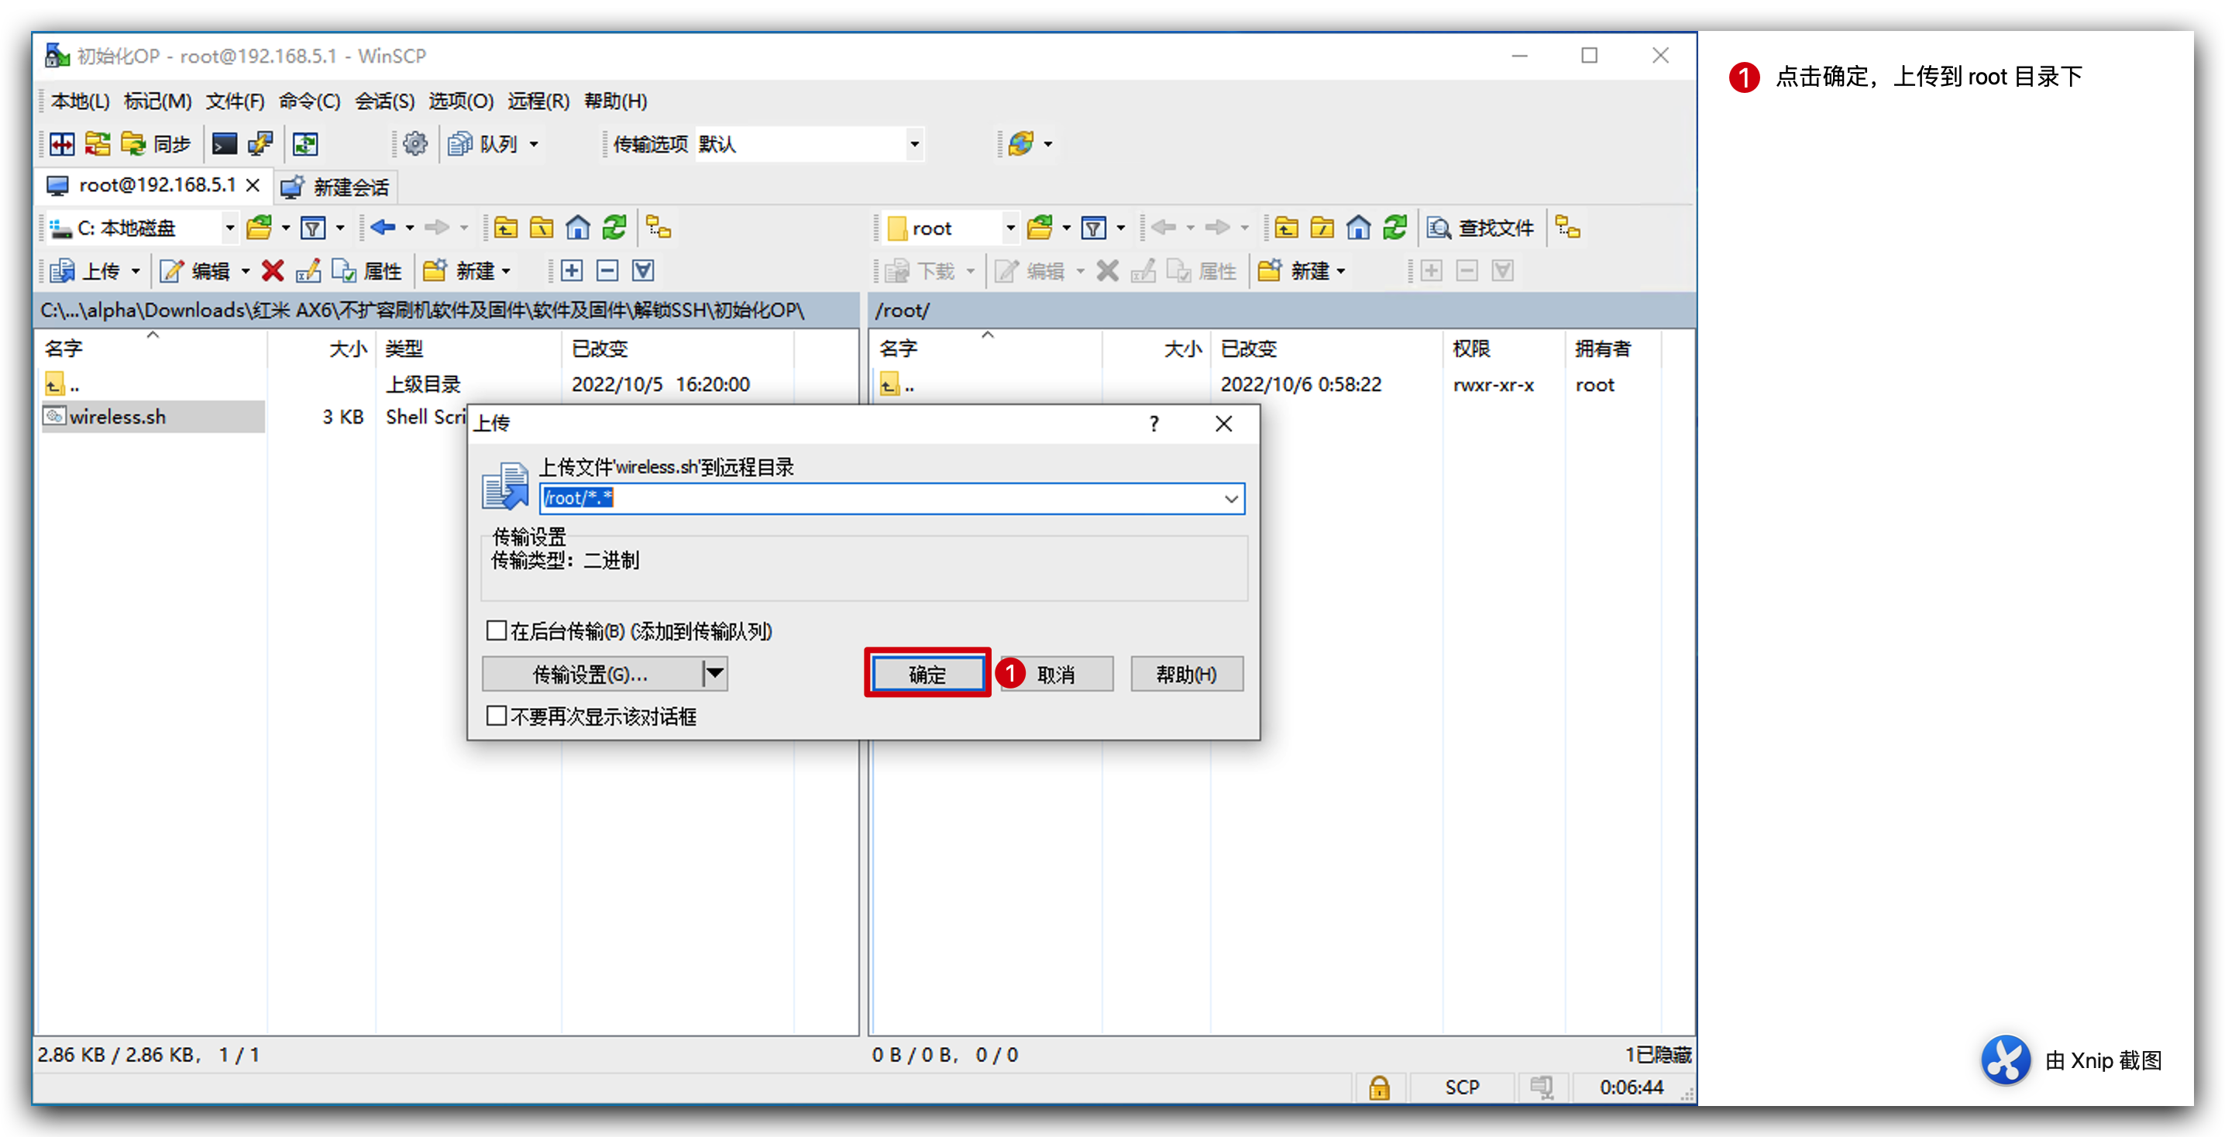Switch to the 新建会话 tab
This screenshot has width=2225, height=1137.
[x=335, y=187]
